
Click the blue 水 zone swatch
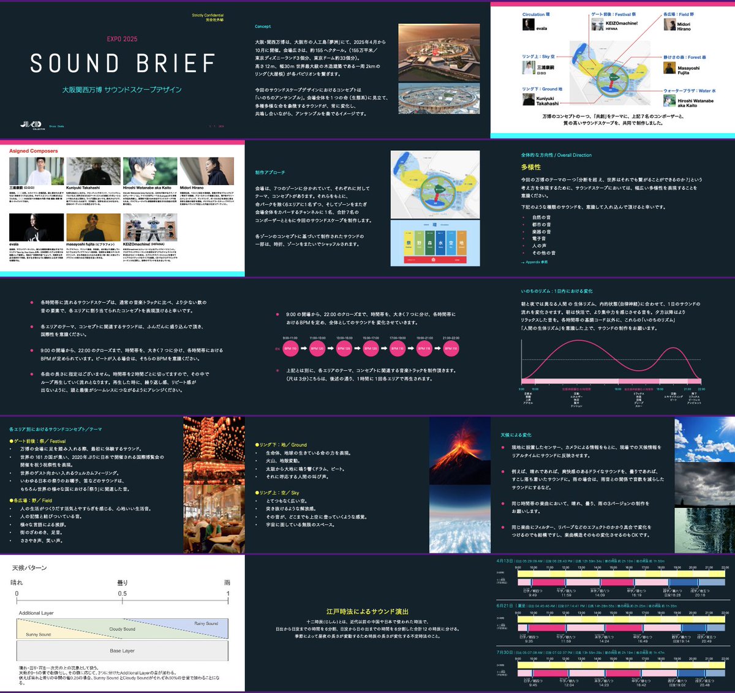(440, 242)
